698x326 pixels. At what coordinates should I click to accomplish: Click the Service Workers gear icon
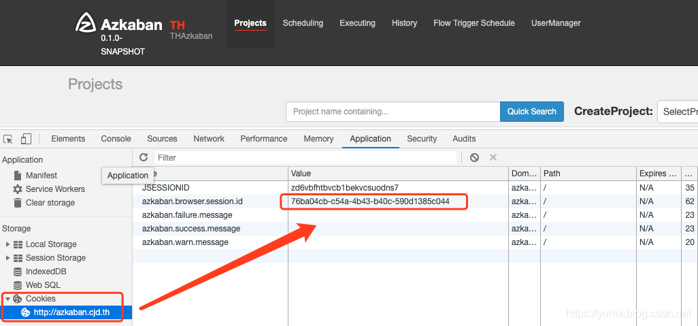(x=18, y=189)
